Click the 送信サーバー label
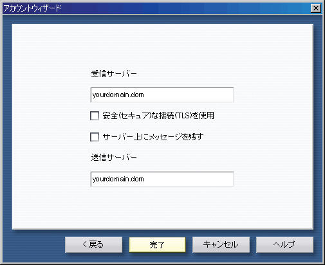This screenshot has width=325, height=265. click(114, 158)
